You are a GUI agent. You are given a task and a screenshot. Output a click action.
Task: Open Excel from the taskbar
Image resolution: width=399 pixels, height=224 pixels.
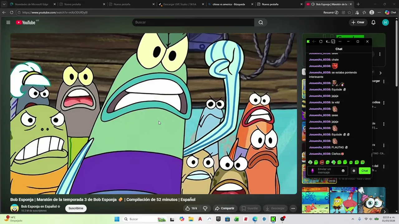point(237,219)
